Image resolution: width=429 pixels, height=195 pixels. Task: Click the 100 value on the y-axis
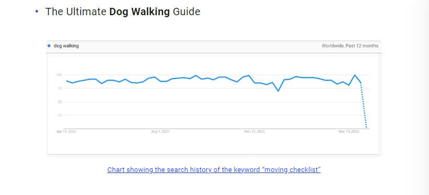[59, 75]
